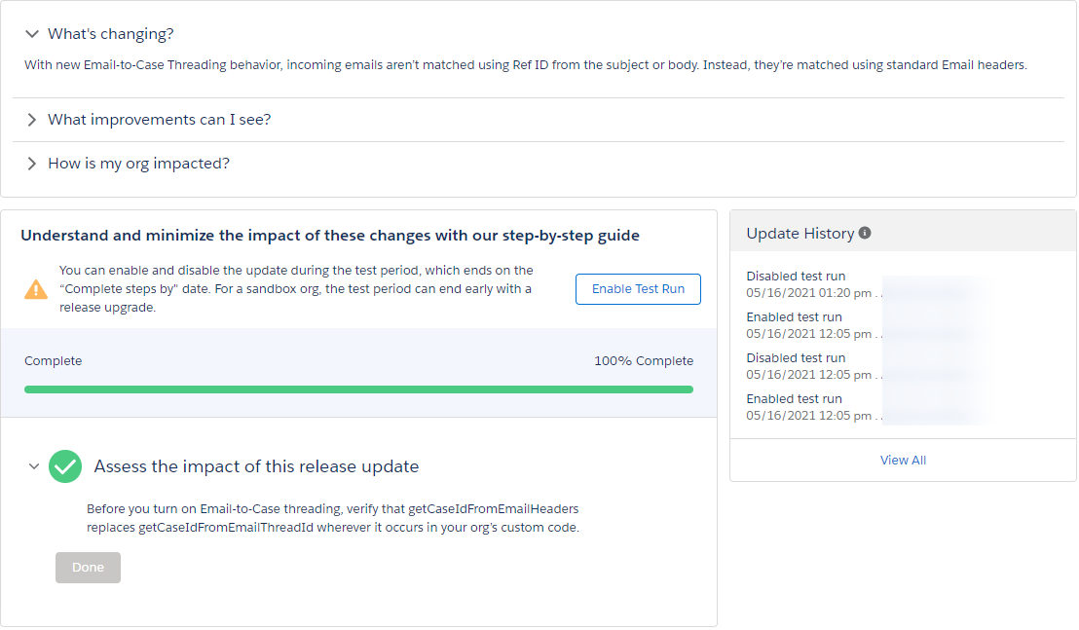Expand "How is my org impacted?" chevron
This screenshot has width=1079, height=630.
point(32,164)
